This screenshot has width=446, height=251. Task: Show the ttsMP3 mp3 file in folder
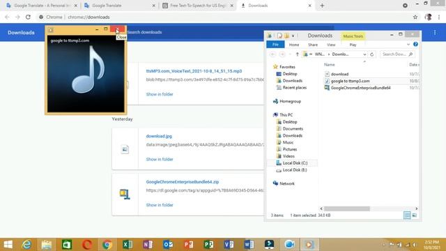click(x=160, y=94)
